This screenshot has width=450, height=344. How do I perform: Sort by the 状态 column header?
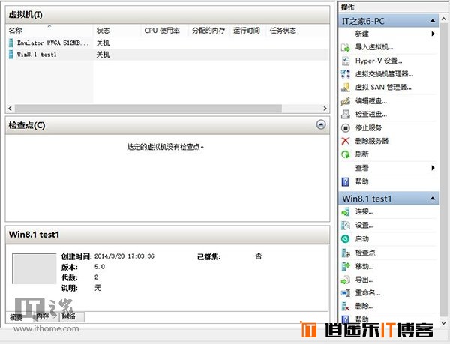coord(118,31)
